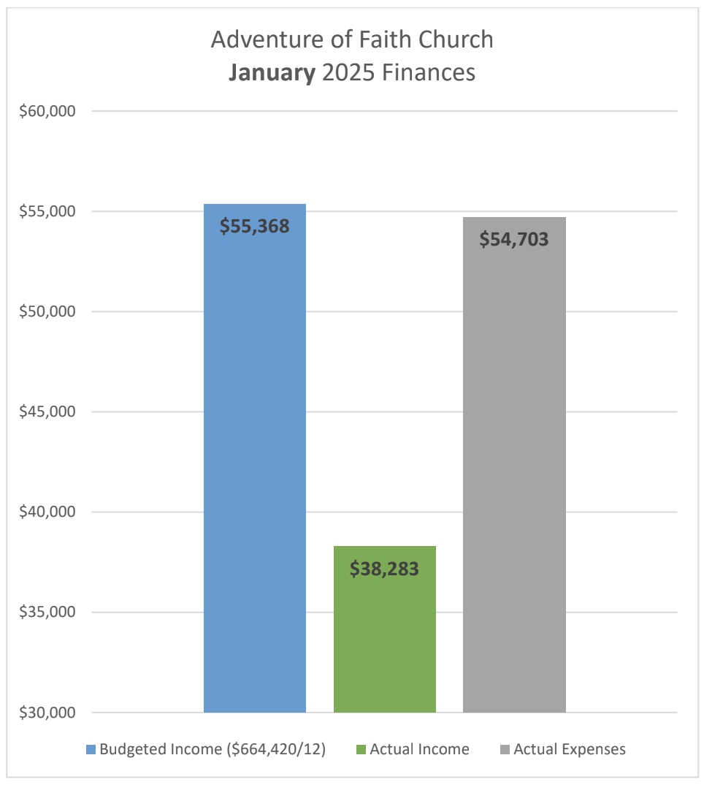Click the $40,000 axis label
The width and height of the screenshot is (704, 785).
(x=47, y=512)
